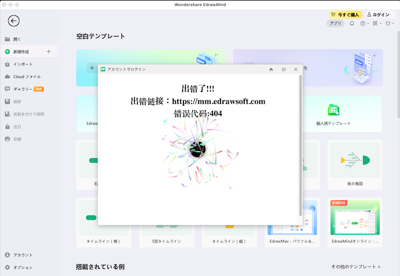Click the 今すぐ購入 buy button

[x=345, y=15]
